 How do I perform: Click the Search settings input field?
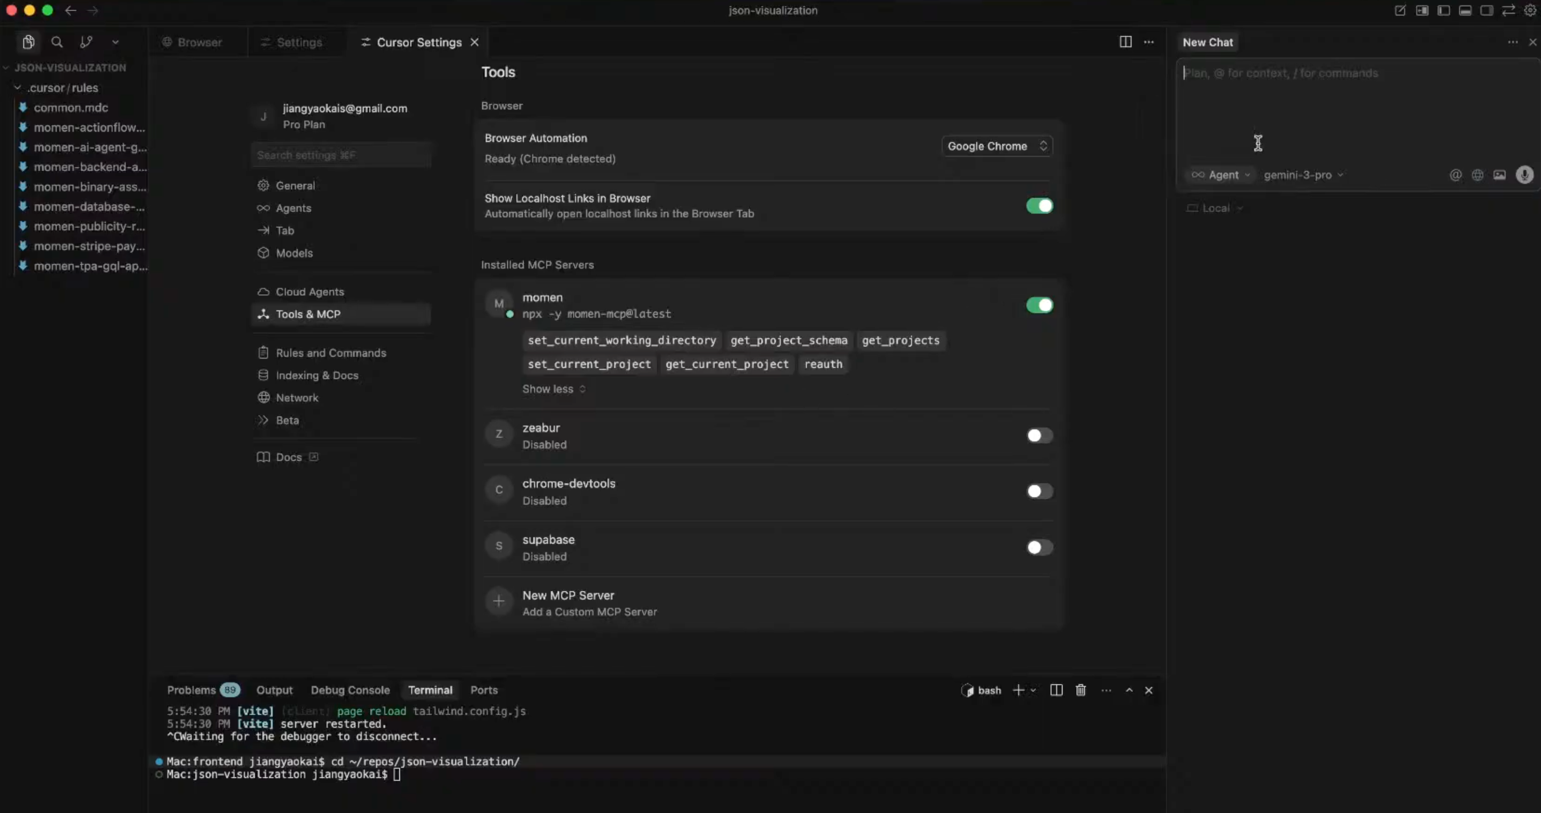(341, 155)
